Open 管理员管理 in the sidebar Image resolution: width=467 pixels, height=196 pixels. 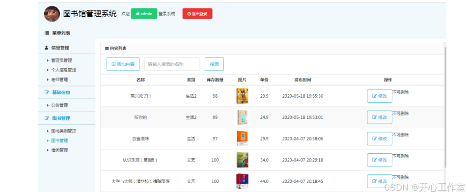(x=61, y=60)
